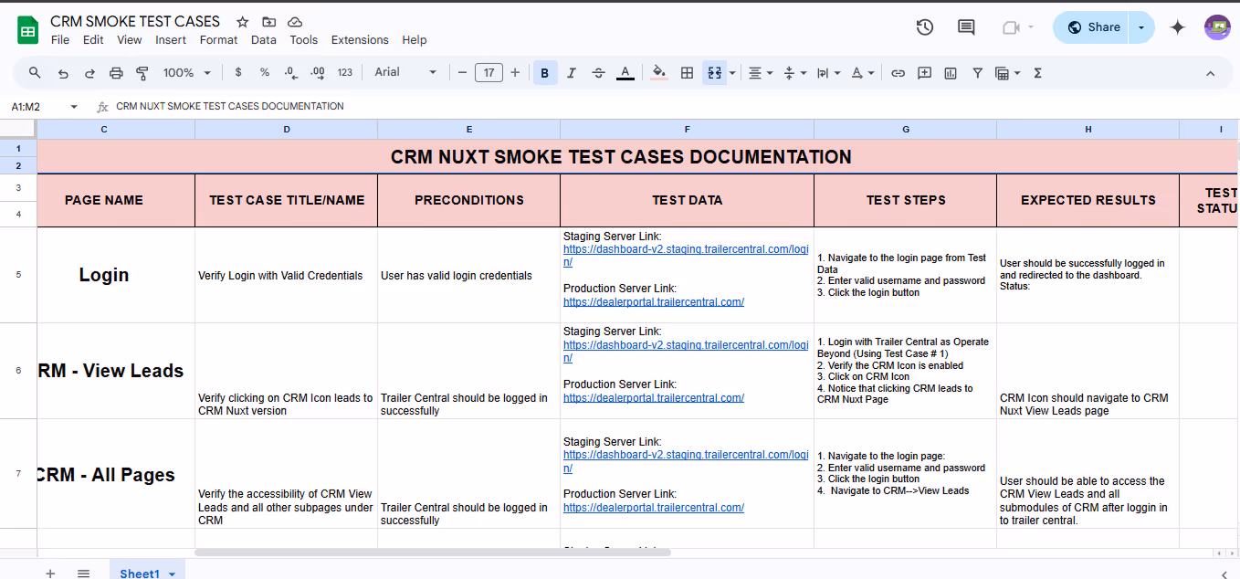Screen dimensions: 1240x579
Task: Toggle italic formatting
Action: (572, 73)
